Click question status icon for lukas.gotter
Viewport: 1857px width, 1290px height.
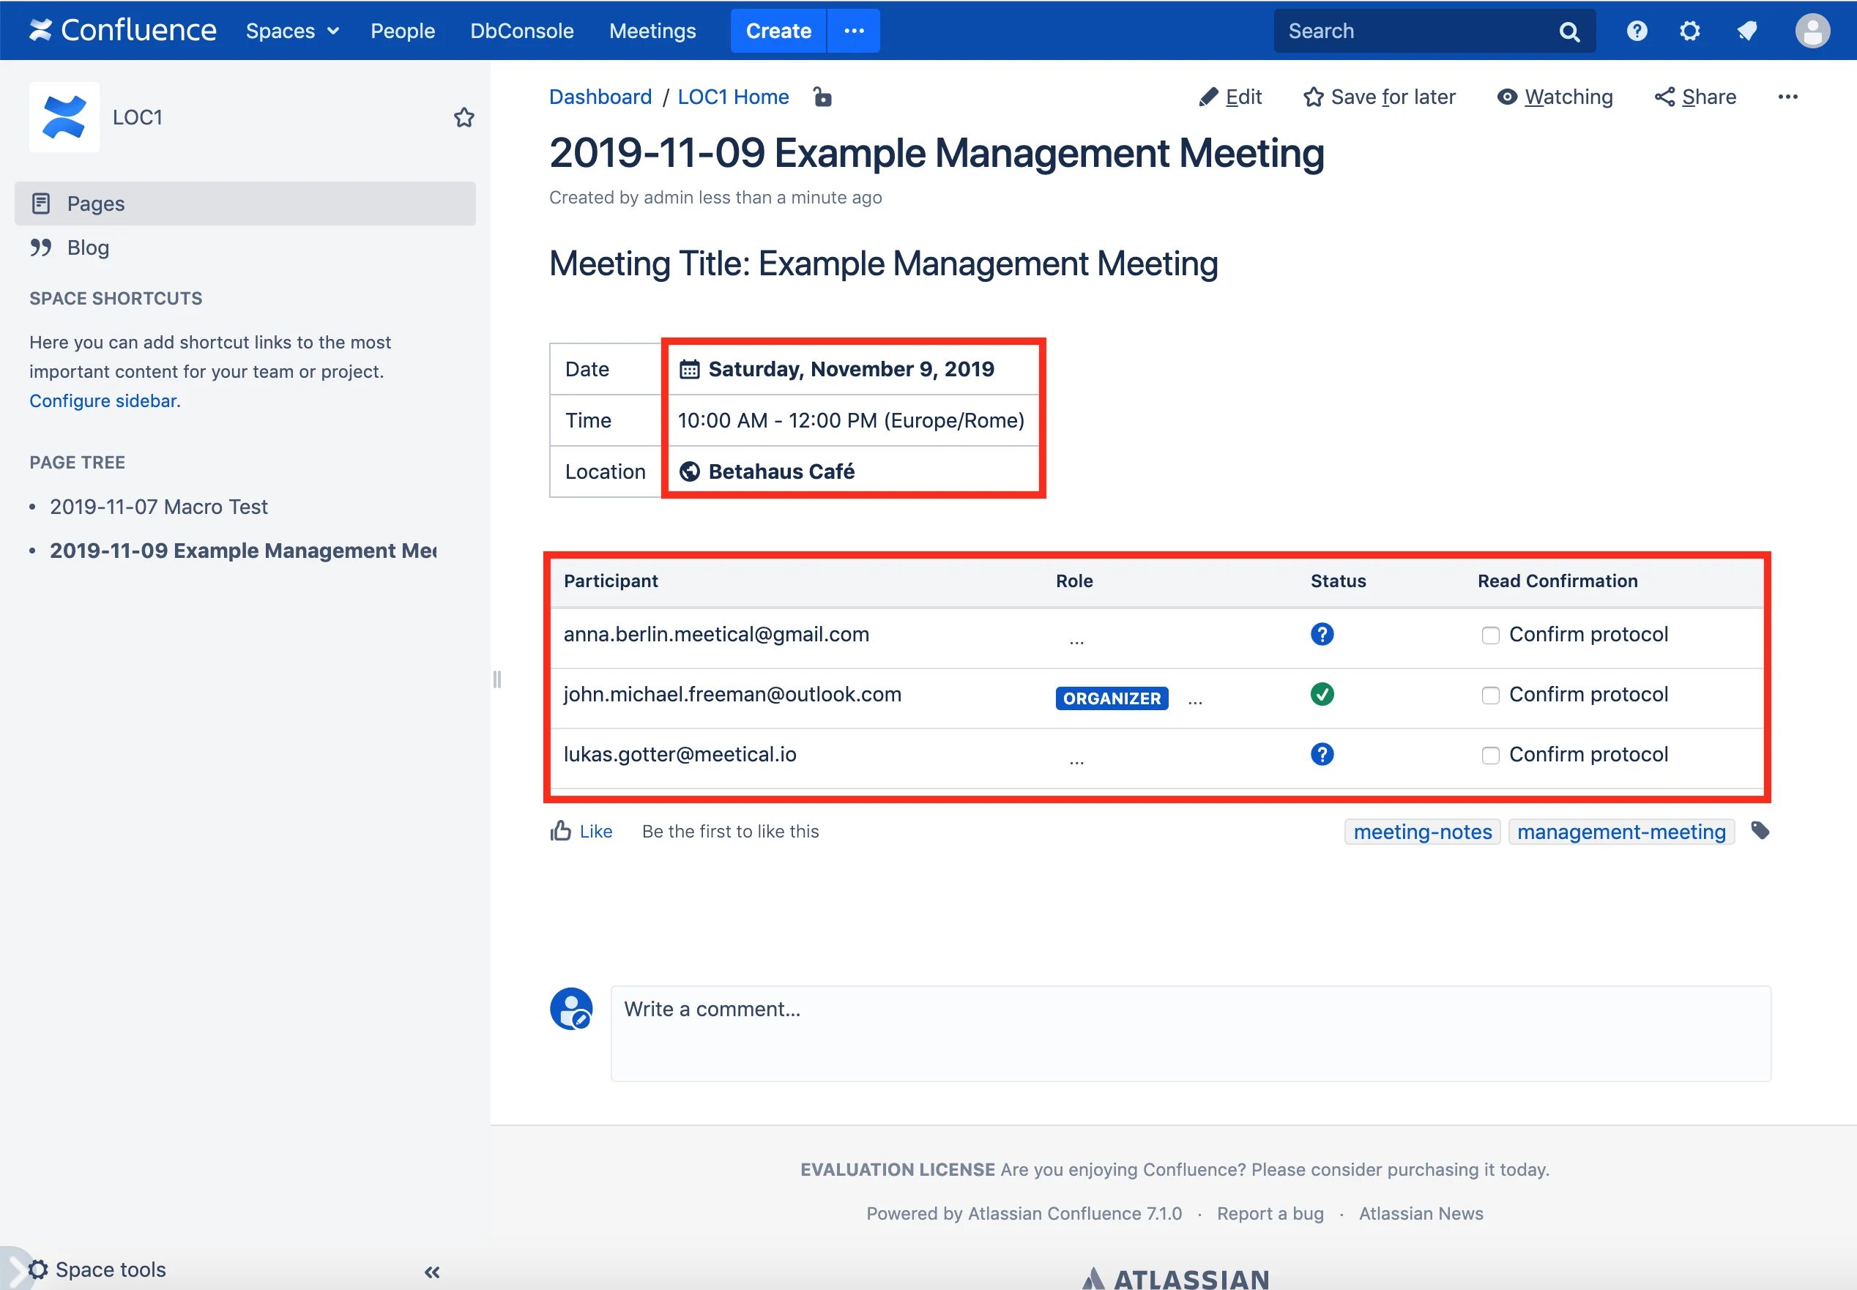(1322, 754)
